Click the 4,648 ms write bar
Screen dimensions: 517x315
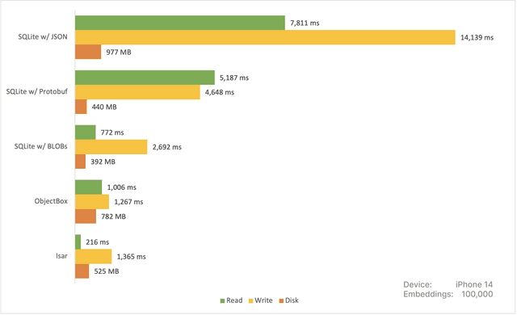[x=137, y=92]
